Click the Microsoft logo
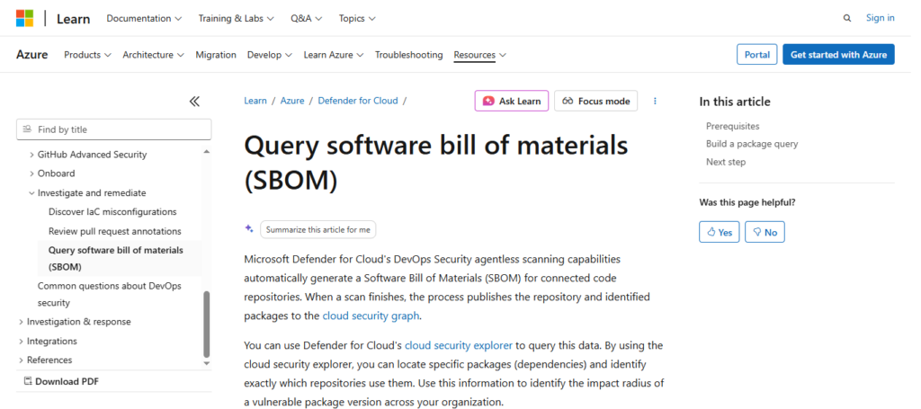This screenshot has width=921, height=409. tap(24, 18)
